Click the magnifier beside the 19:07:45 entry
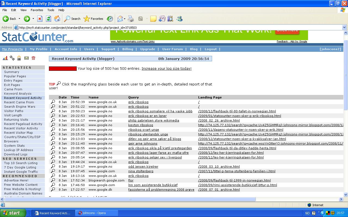Image resolution: width=348 pixels, height=217 pixels. click(x=53, y=171)
